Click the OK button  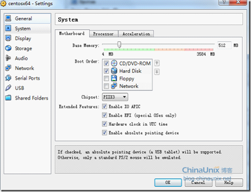click(168, 182)
